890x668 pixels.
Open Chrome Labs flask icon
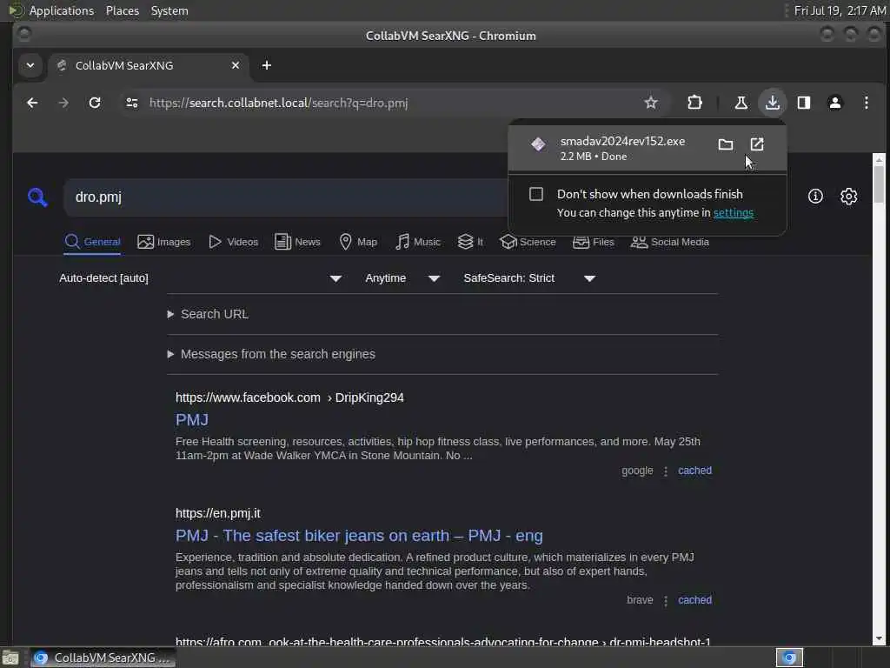(741, 103)
